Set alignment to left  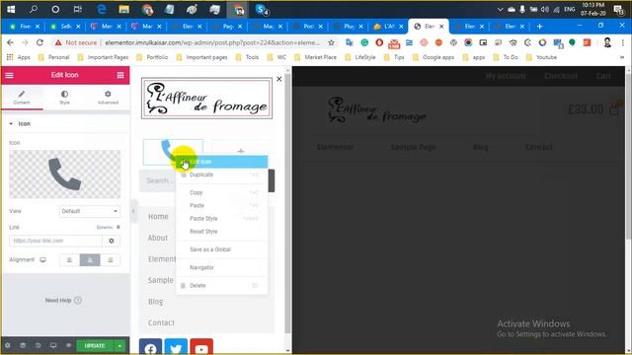coord(69,260)
